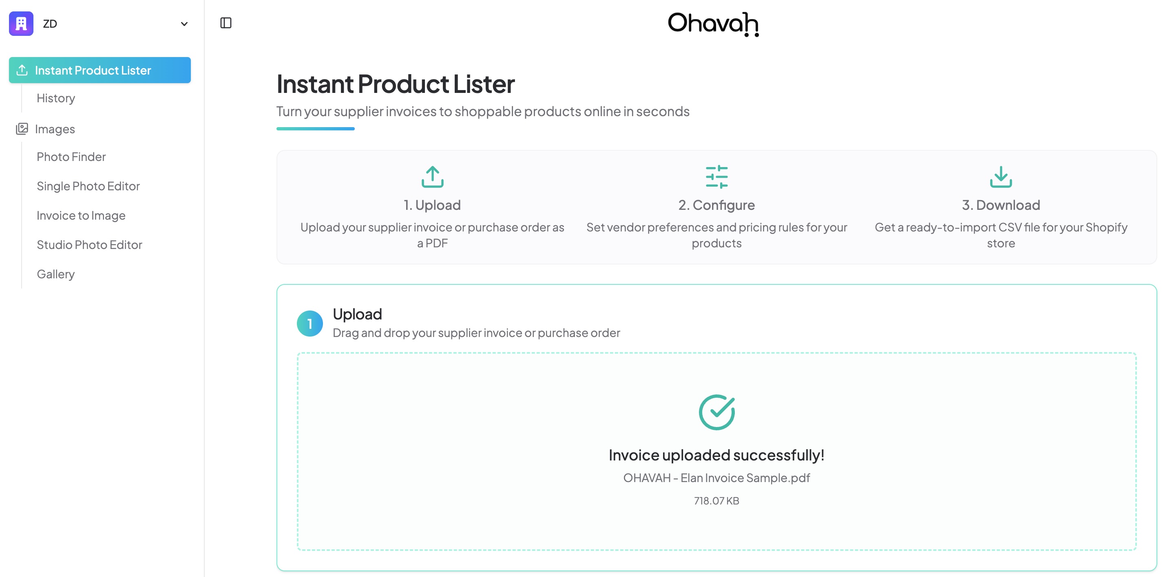Screen dimensions: 1163x577
Task: Click the Configure sliders icon in step 2
Action: [716, 177]
